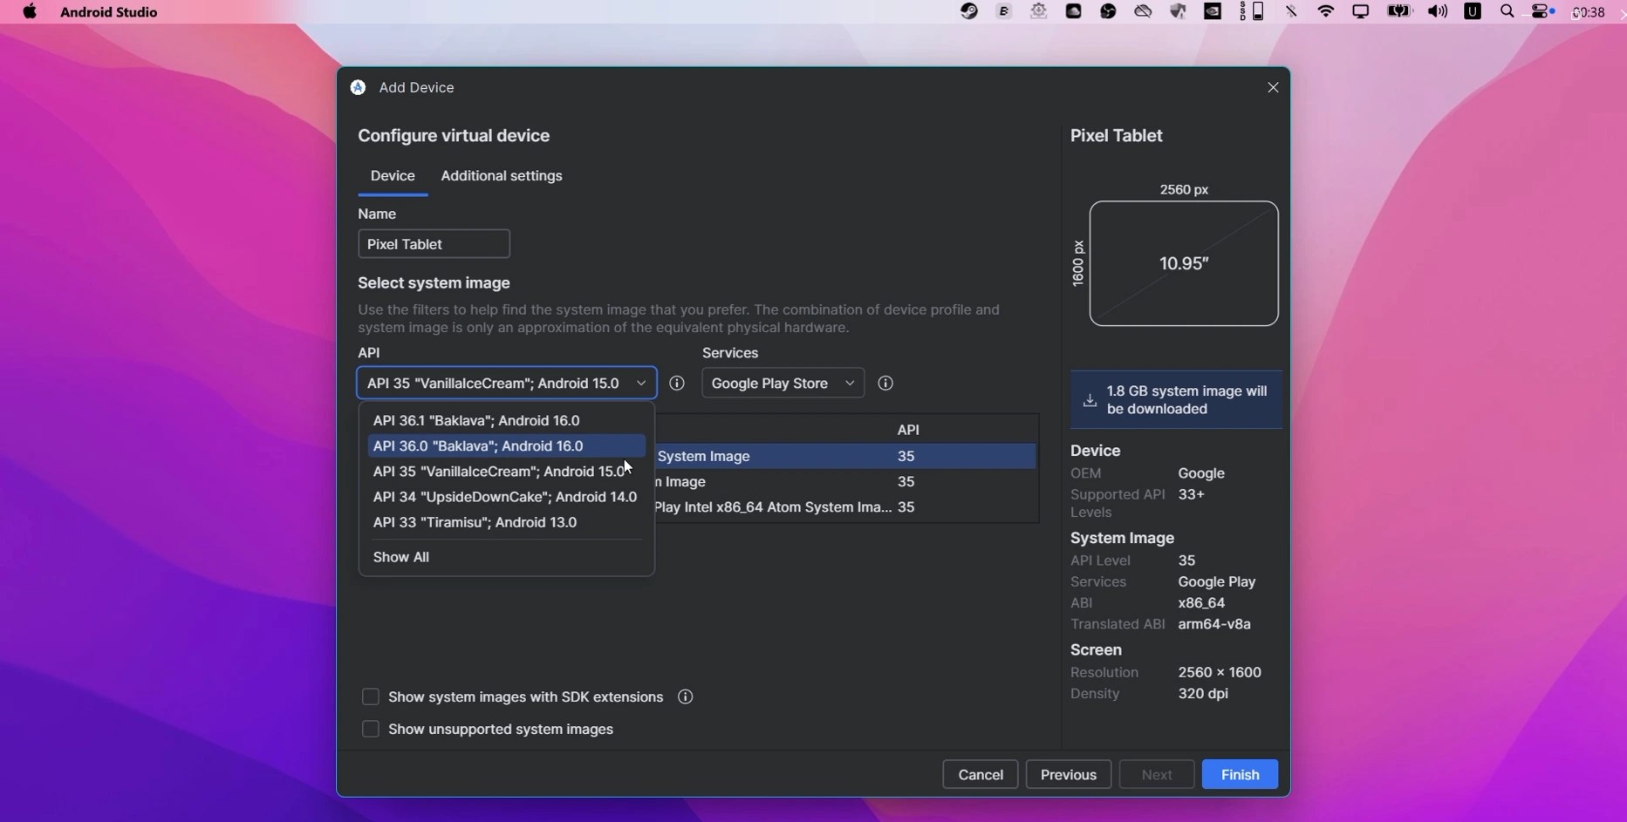The height and width of the screenshot is (822, 1627).
Task: Click the arm64-v8a translated ABI value
Action: (1214, 624)
